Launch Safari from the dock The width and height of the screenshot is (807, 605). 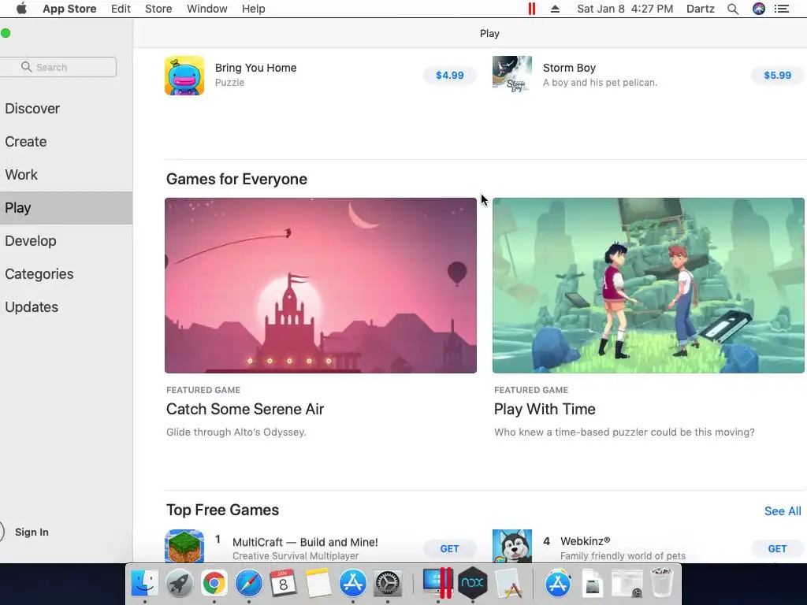pos(248,584)
